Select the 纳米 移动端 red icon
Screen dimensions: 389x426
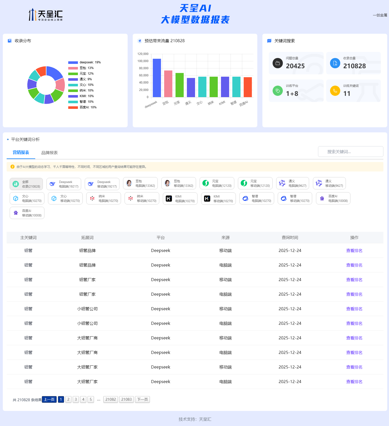131,199
